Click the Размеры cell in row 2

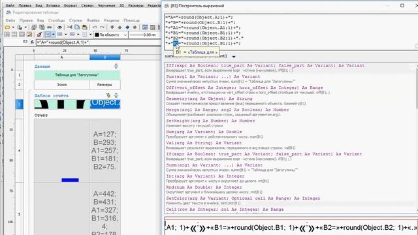[x=104, y=85]
